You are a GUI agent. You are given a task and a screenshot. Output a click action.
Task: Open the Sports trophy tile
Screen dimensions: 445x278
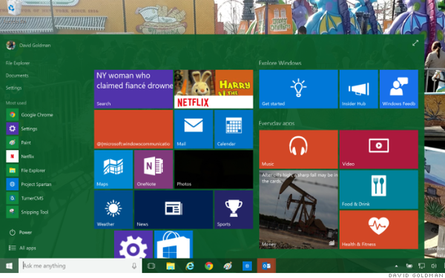pos(234,209)
